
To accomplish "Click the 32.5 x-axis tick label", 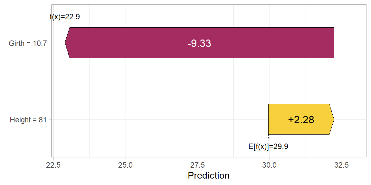I will click(x=341, y=165).
